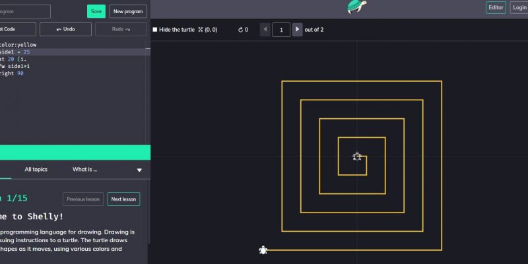Click the green turtle logo in header
This screenshot has height=264, width=528.
pos(356,7)
